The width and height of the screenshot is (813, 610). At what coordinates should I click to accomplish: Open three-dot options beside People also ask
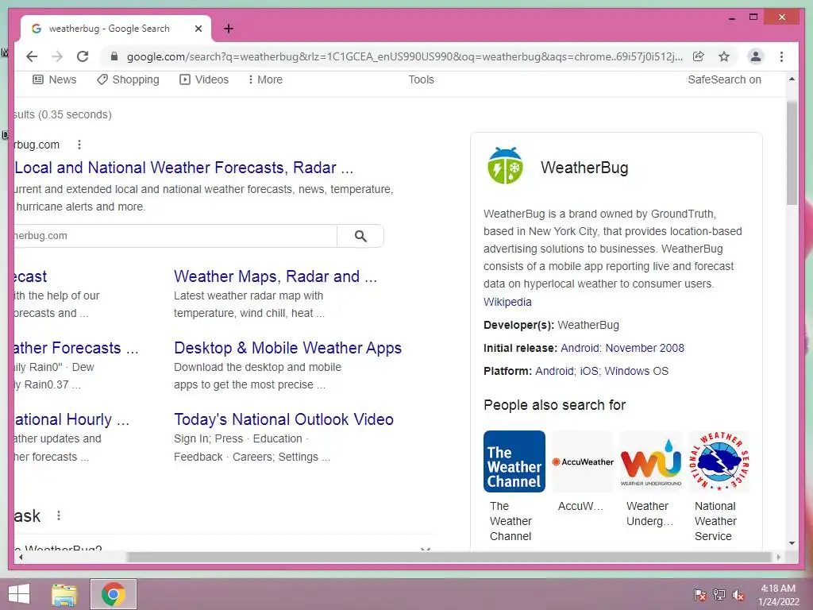(59, 515)
